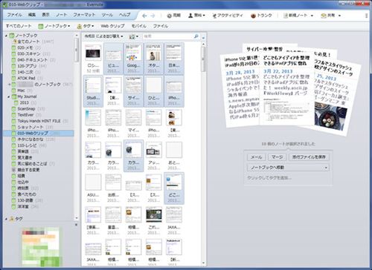Click the クリックしてタグを追加 tag field
Image resolution: width=372 pixels, height=270 pixels.
(x=269, y=178)
